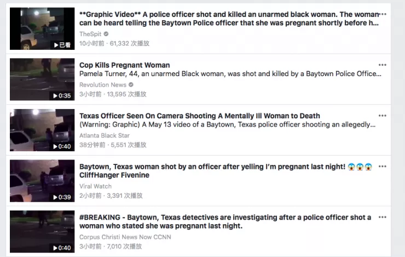
Task: Open the "Cop Kills Pregnant Woman" title
Action: point(124,65)
